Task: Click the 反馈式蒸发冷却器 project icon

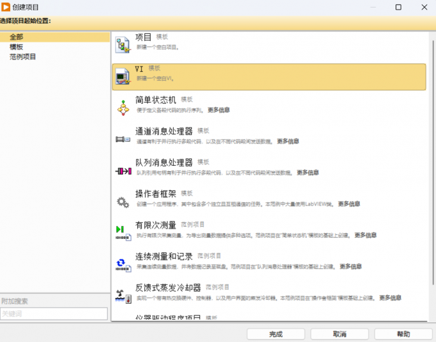Action: (x=123, y=297)
